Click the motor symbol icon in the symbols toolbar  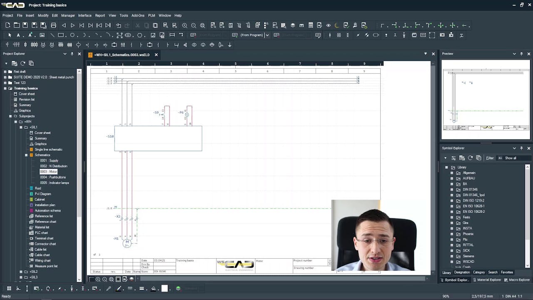(43, 45)
